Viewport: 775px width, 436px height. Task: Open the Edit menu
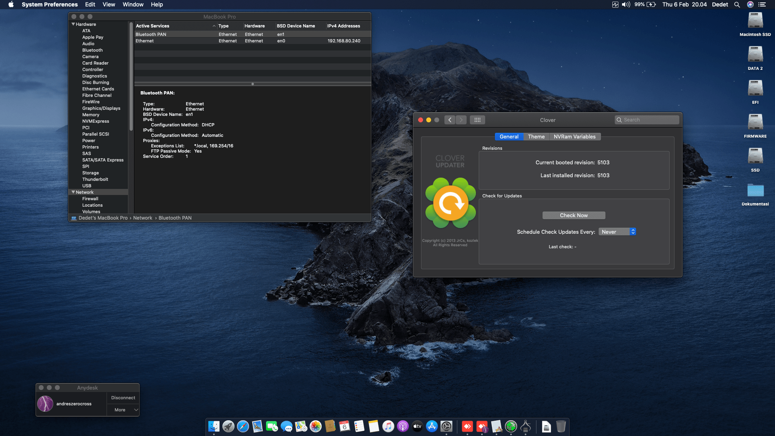coord(90,4)
